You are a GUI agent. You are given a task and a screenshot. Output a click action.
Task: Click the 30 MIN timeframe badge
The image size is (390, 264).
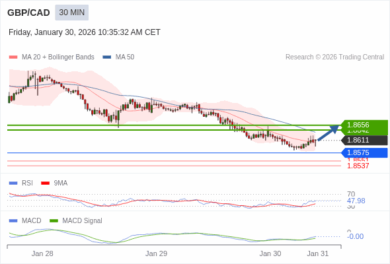(71, 13)
